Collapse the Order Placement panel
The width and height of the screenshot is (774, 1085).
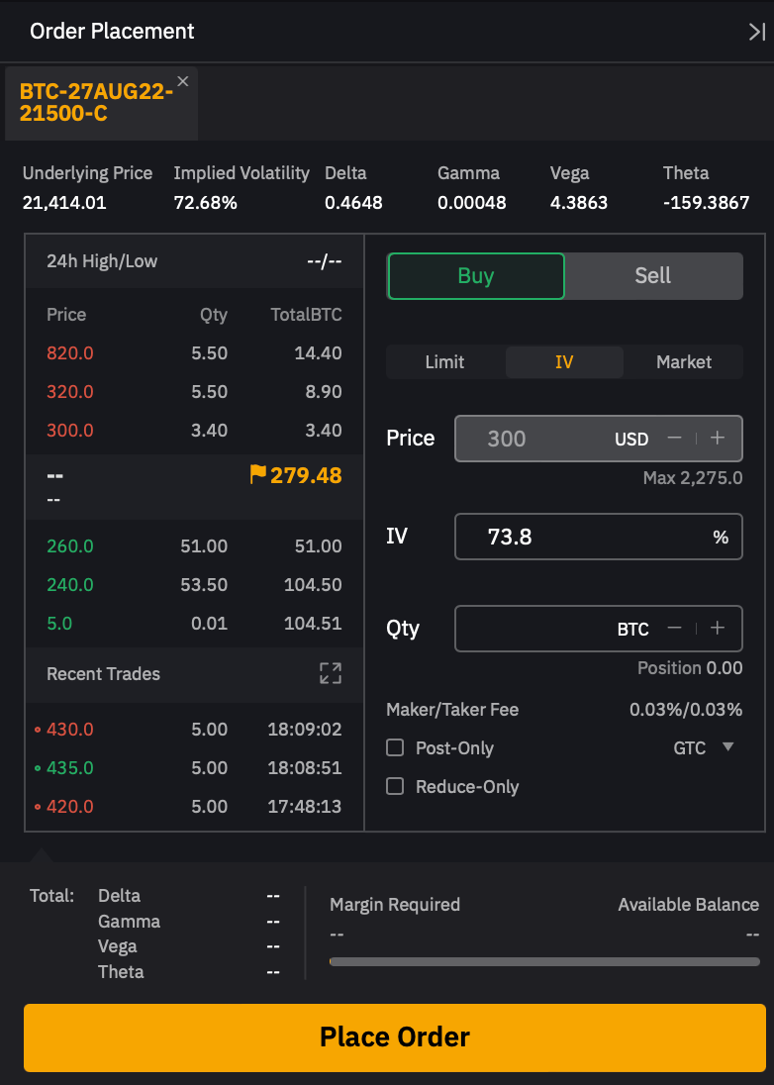click(756, 32)
